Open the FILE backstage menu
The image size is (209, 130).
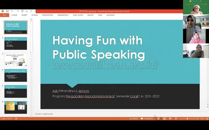coord(5,15)
